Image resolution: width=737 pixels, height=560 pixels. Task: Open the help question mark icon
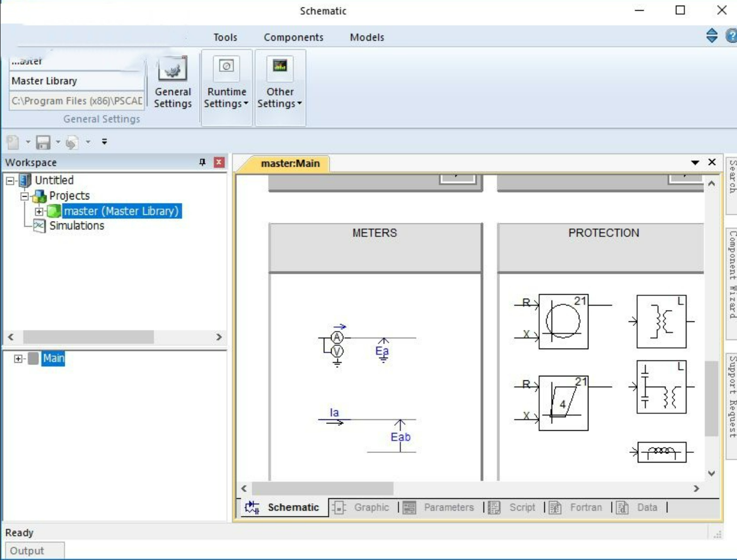(x=731, y=36)
